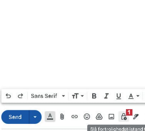Click the blue Send button

[15, 117]
